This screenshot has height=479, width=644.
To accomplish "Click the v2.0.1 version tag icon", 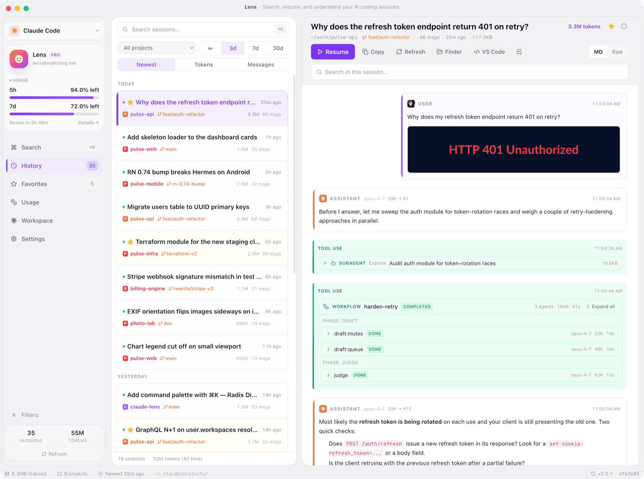I will tap(593, 474).
